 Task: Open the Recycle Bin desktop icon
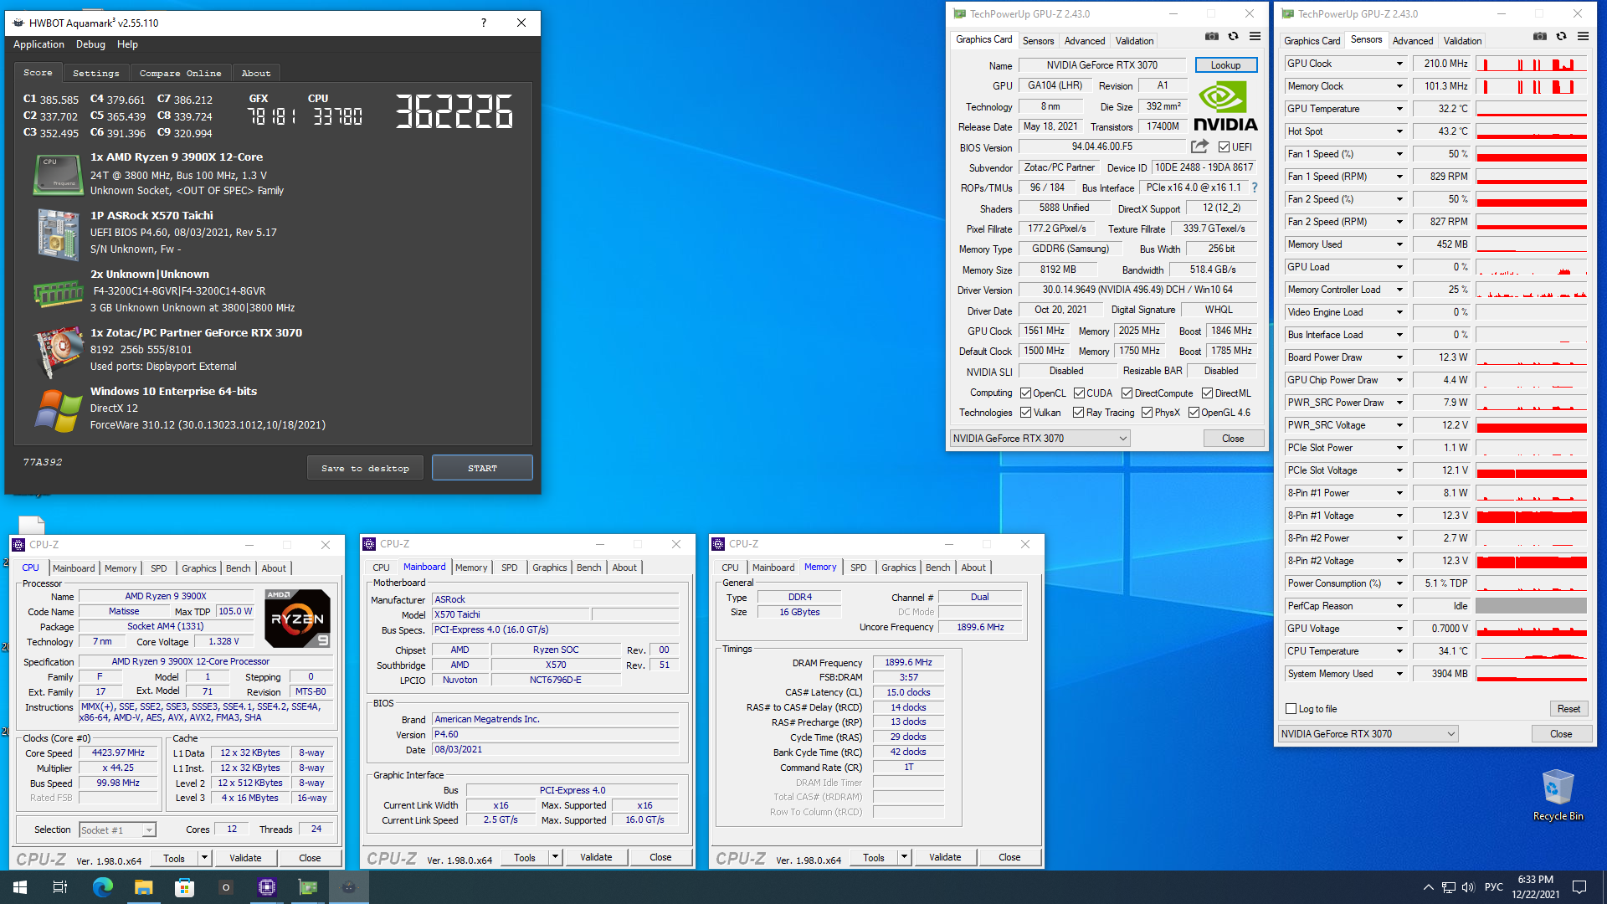click(x=1558, y=795)
